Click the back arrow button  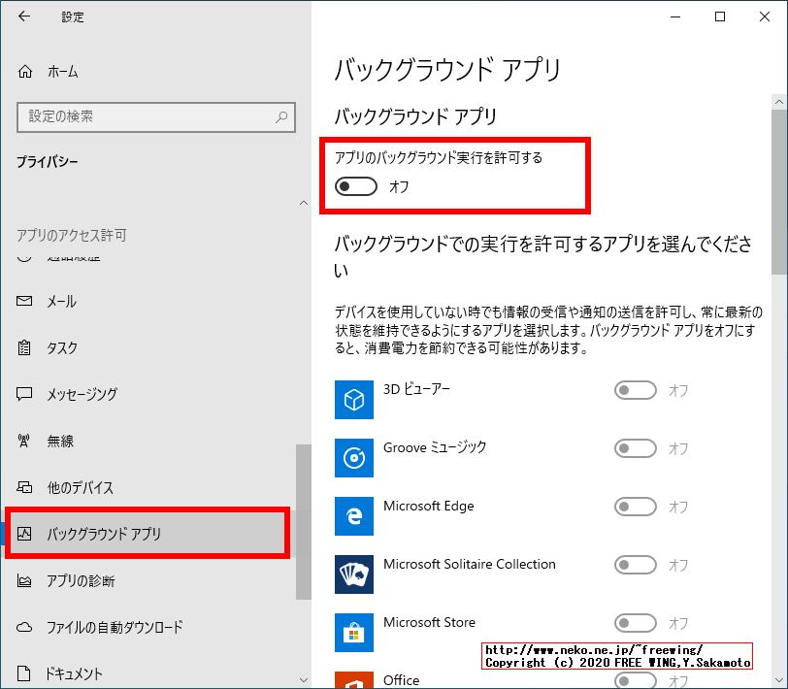coord(23,16)
